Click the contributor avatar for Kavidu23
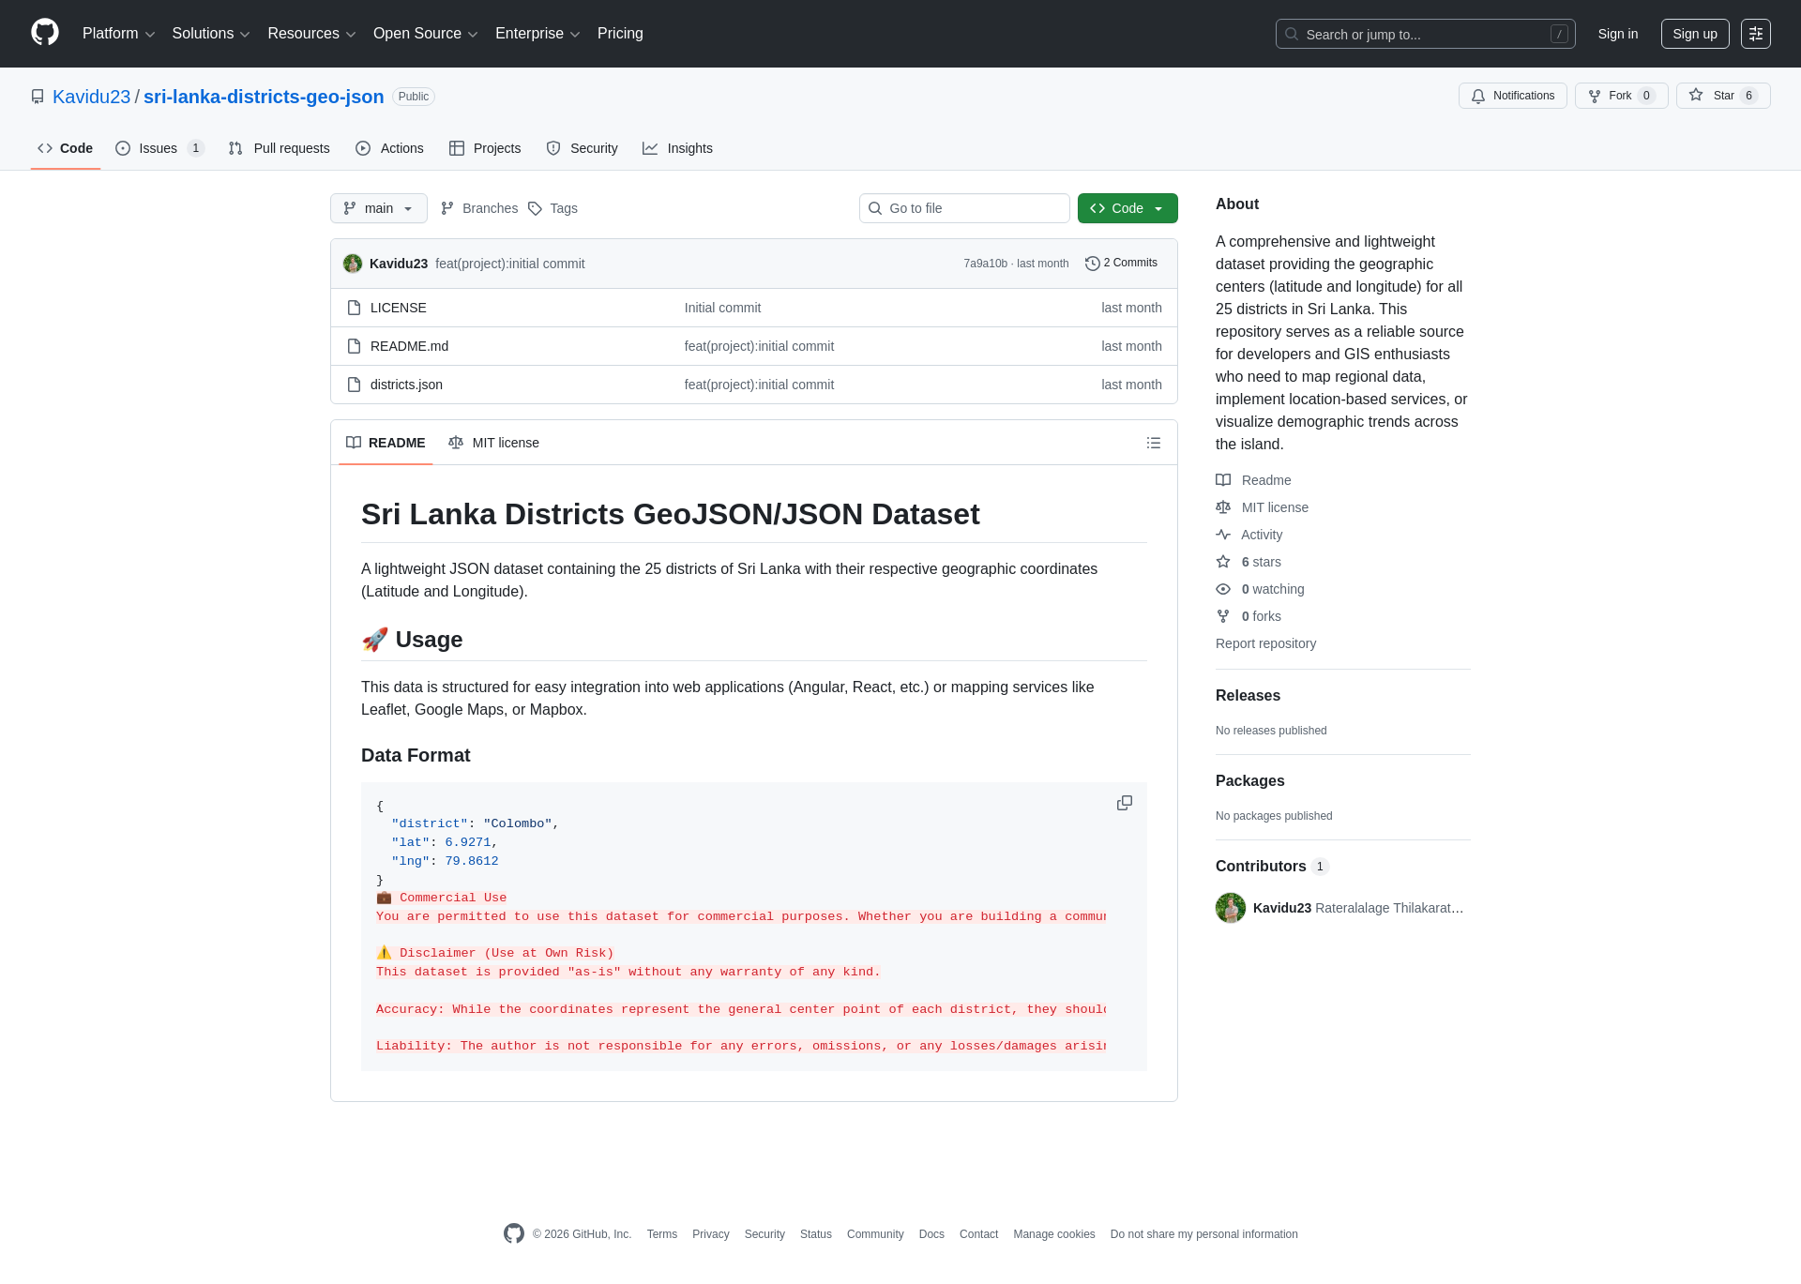Viewport: 1801px width, 1284px height. point(1231,908)
